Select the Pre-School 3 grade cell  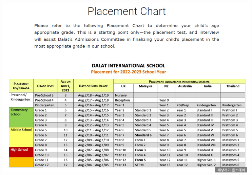(45, 95)
